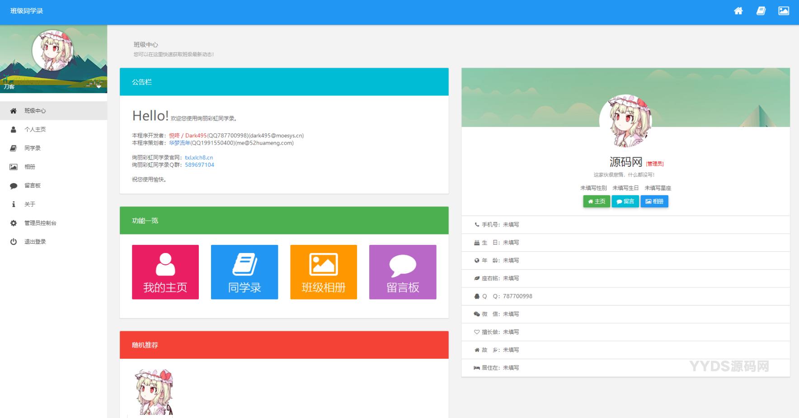Open 同学录 from the sidebar menu
799x418 pixels.
(32, 148)
